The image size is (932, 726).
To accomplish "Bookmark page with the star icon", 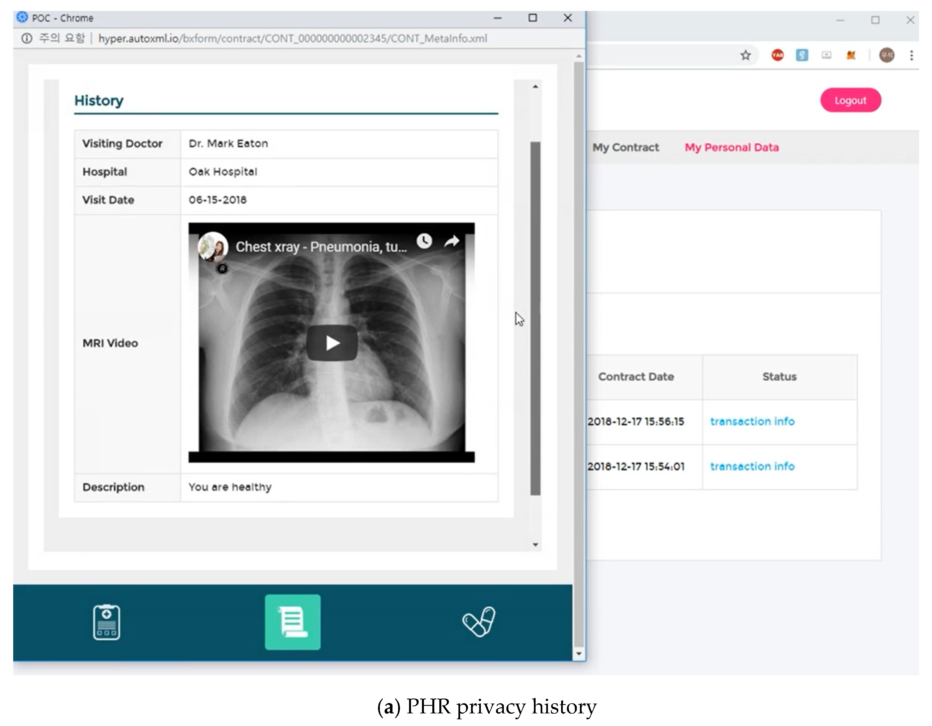I will tap(745, 55).
